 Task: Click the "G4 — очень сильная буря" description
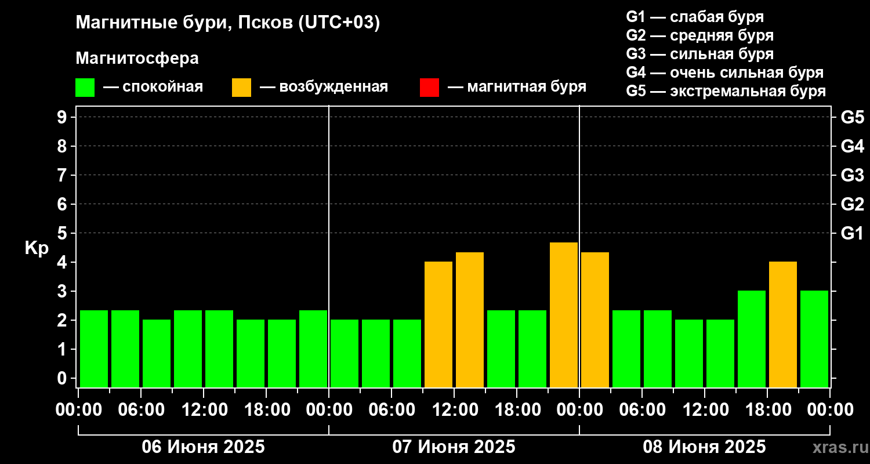[x=725, y=72]
